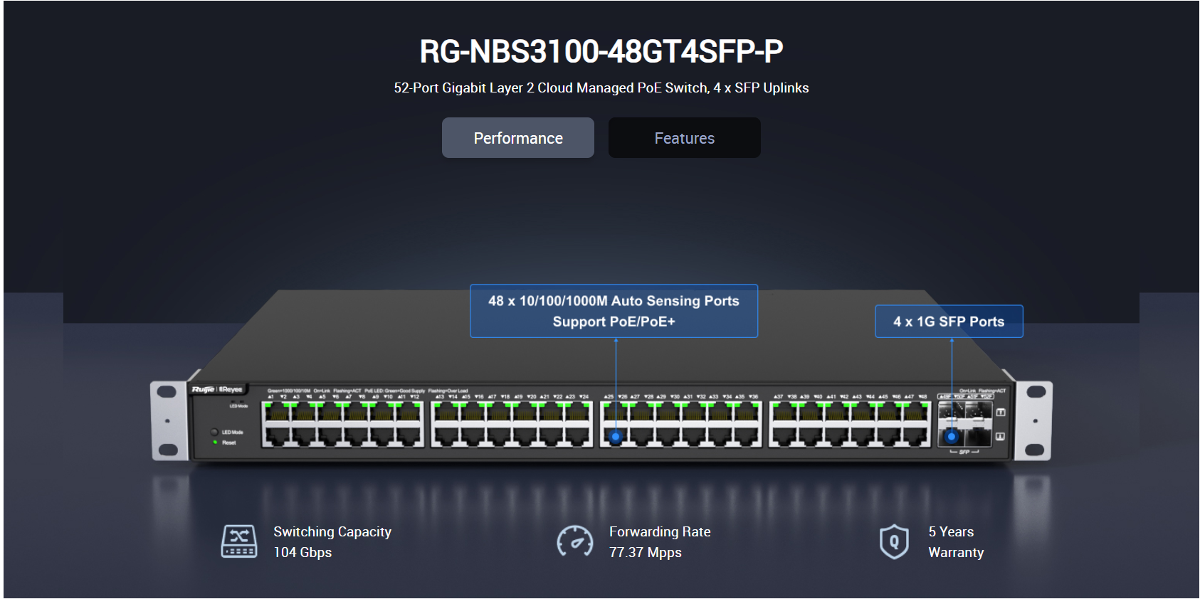Select the Performance tab
The width and height of the screenshot is (1200, 599).
pos(518,138)
